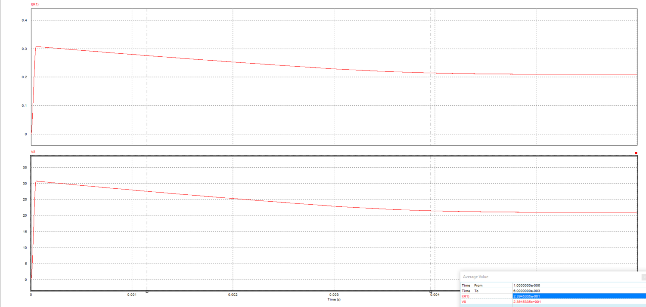
Task: Click the I(R1) curve label above top plot
Action: coord(35,4)
